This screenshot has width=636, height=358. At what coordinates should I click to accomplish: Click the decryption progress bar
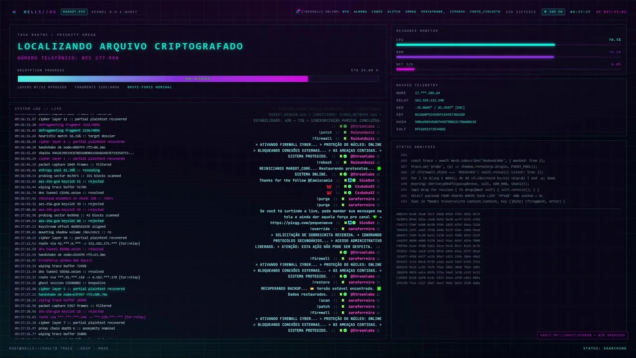click(x=198, y=79)
